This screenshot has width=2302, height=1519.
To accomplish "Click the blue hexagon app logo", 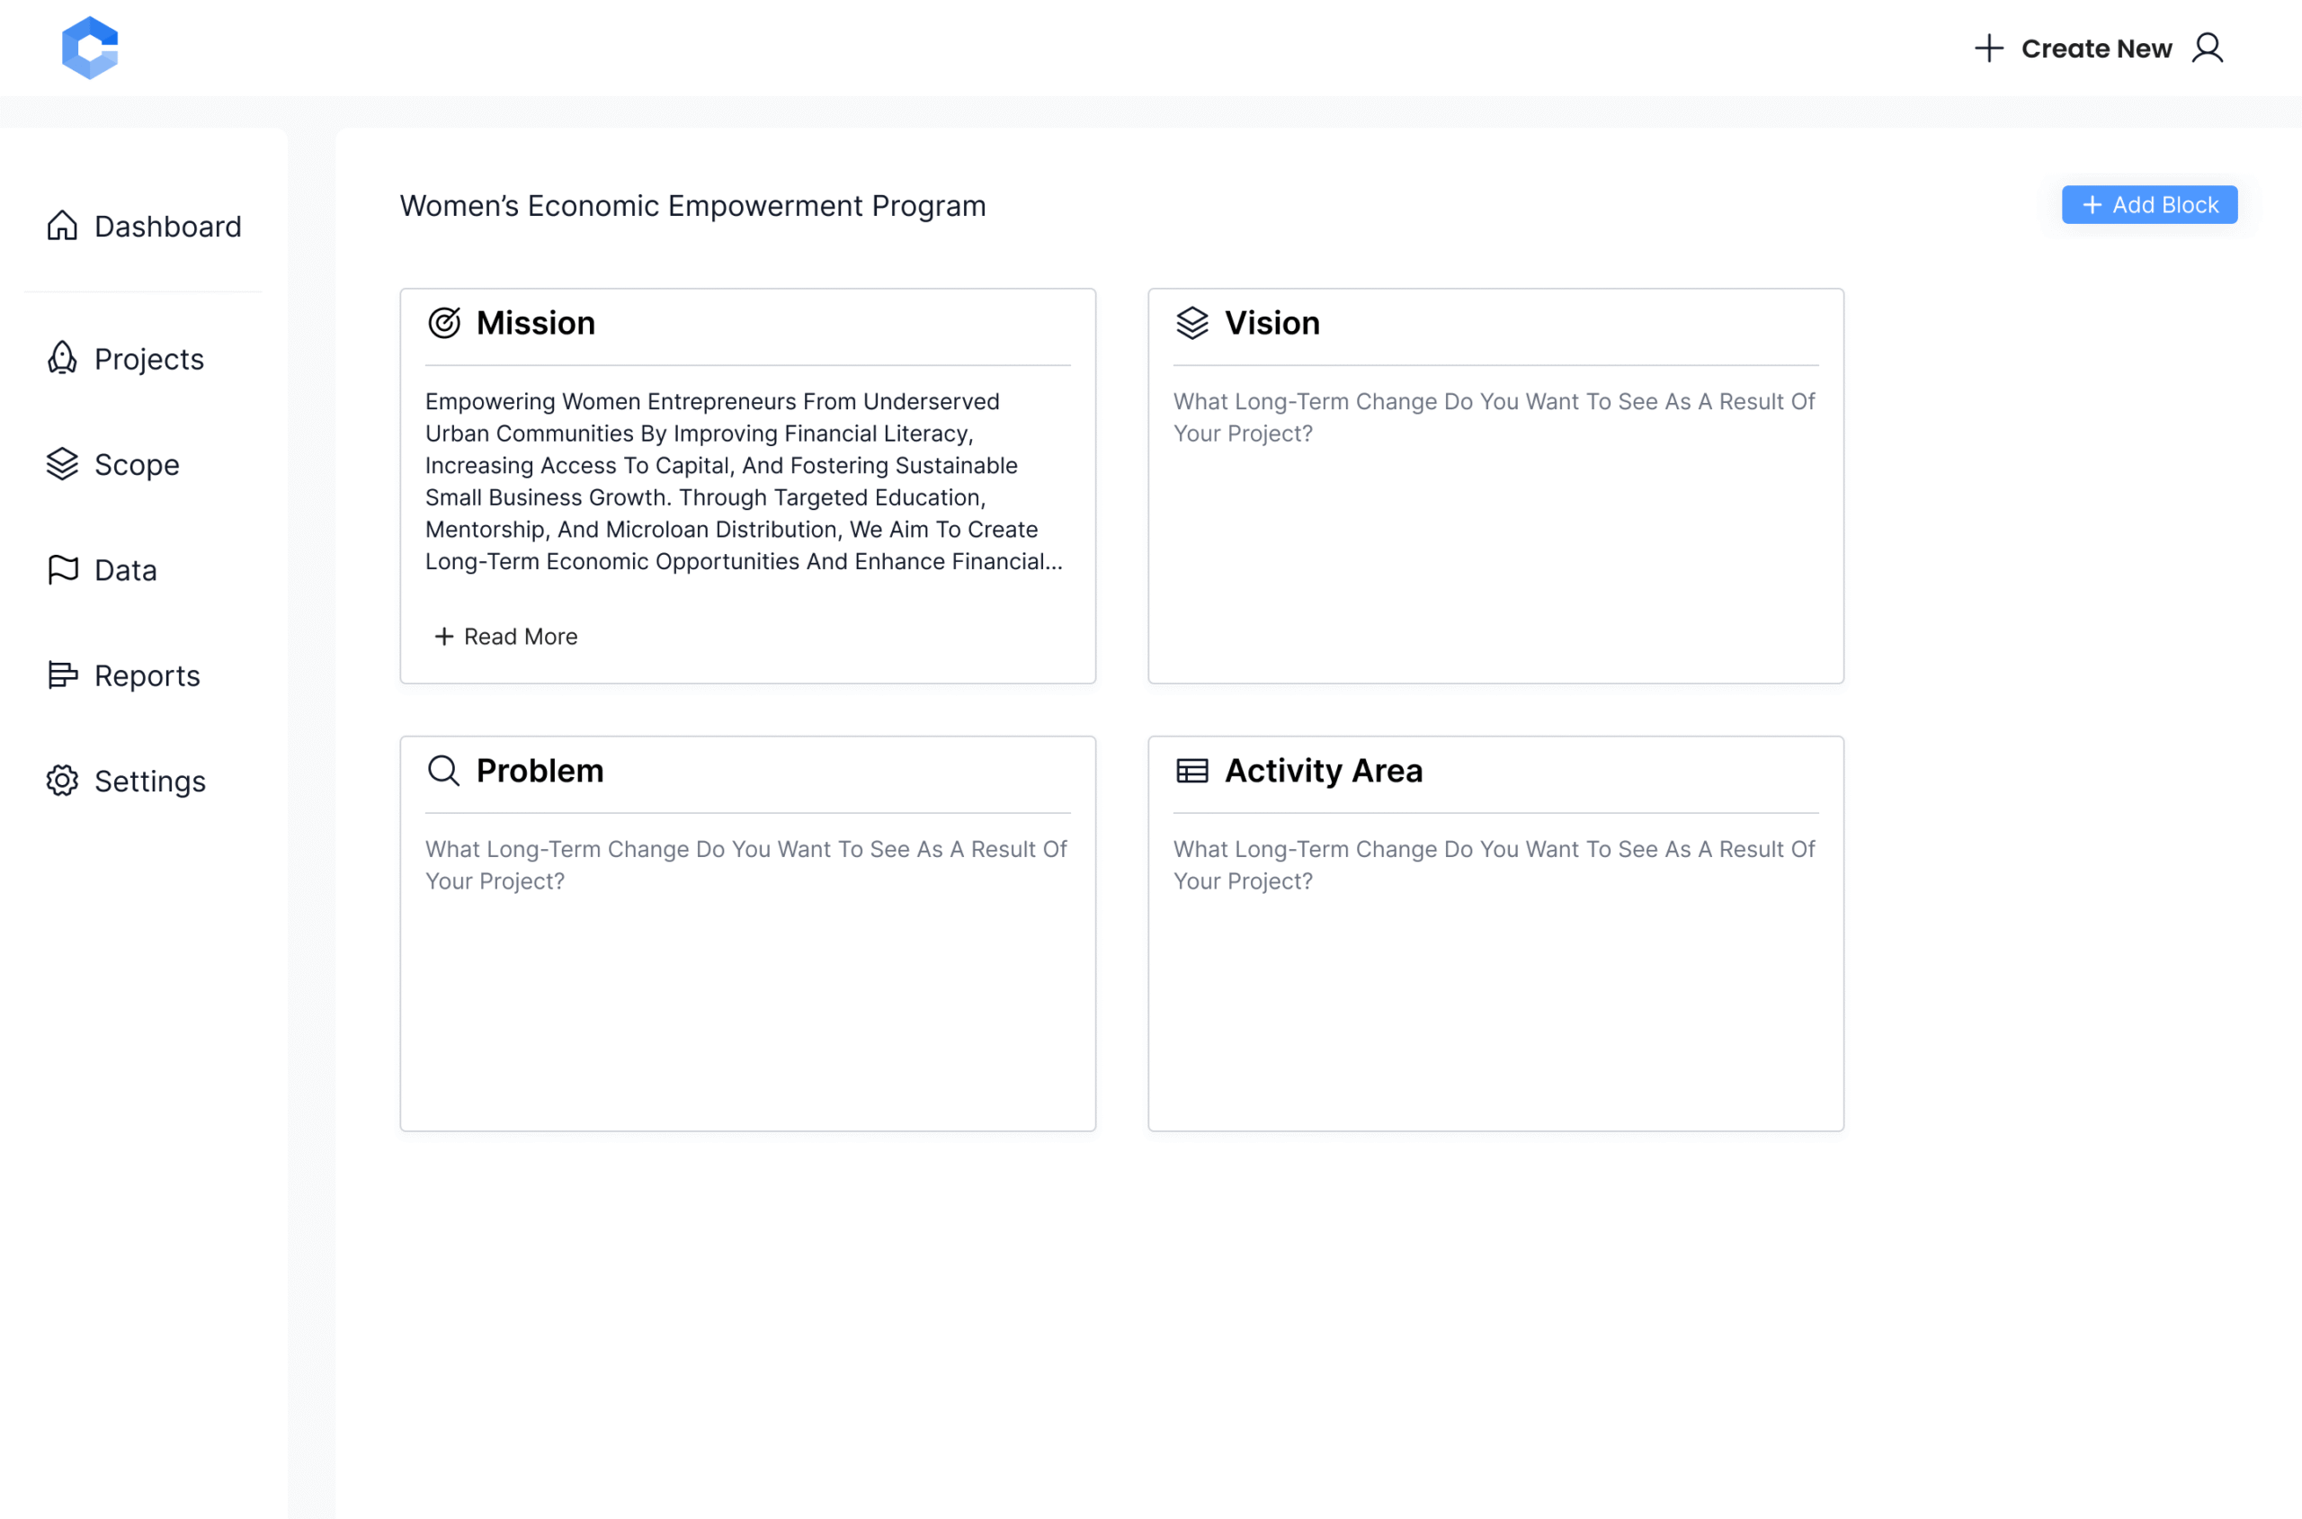I will pyautogui.click(x=90, y=48).
